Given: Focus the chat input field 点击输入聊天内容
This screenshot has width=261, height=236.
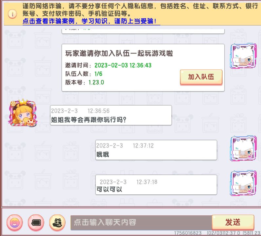Looking at the screenshot, I should coord(141,223).
